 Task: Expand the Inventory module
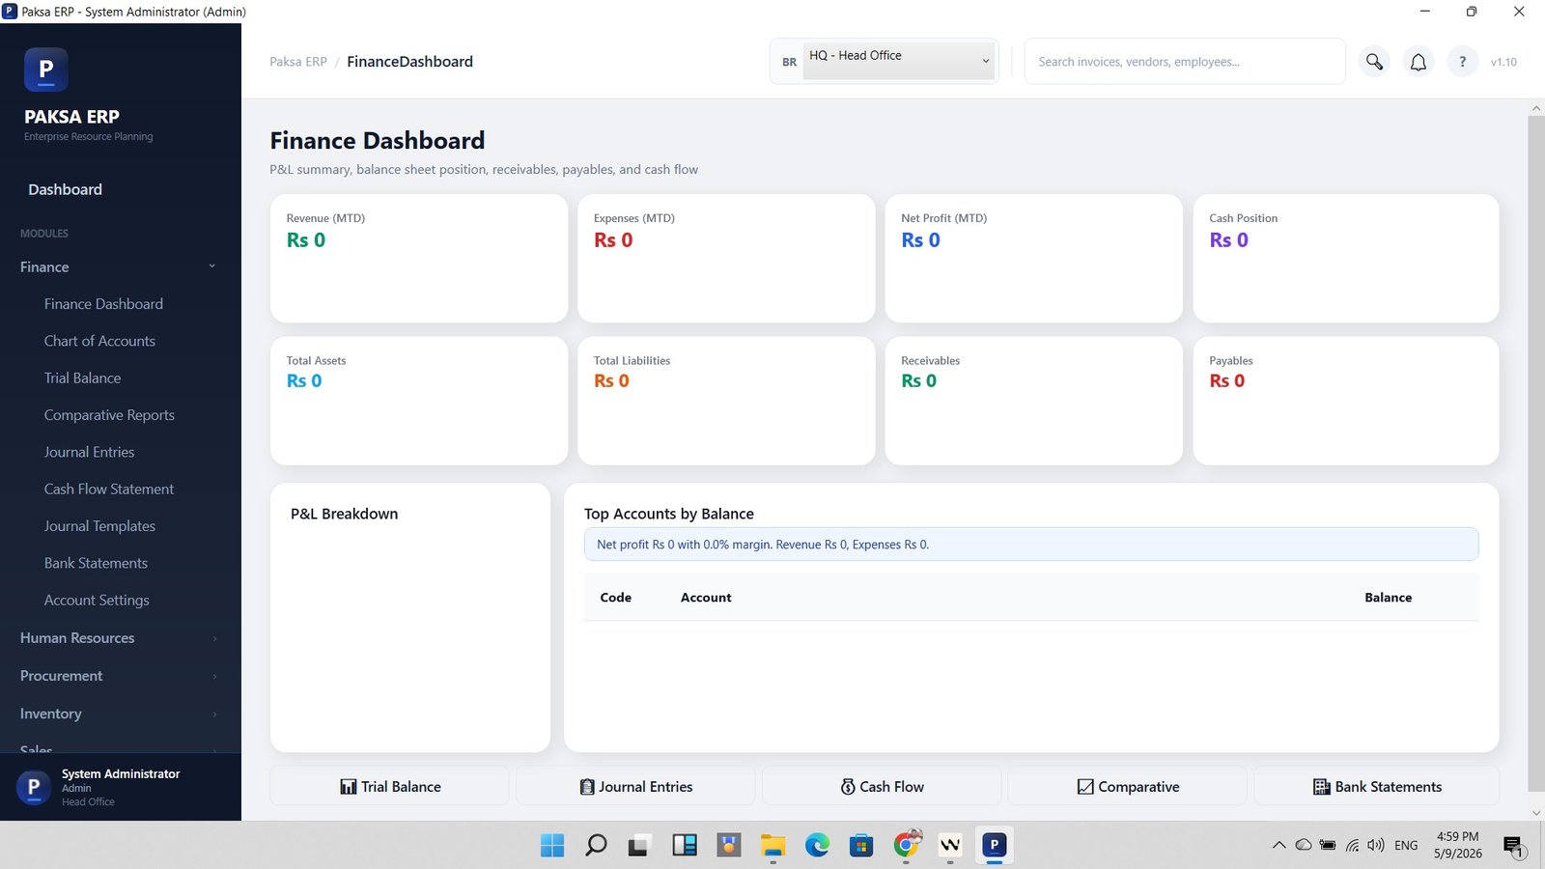(120, 714)
